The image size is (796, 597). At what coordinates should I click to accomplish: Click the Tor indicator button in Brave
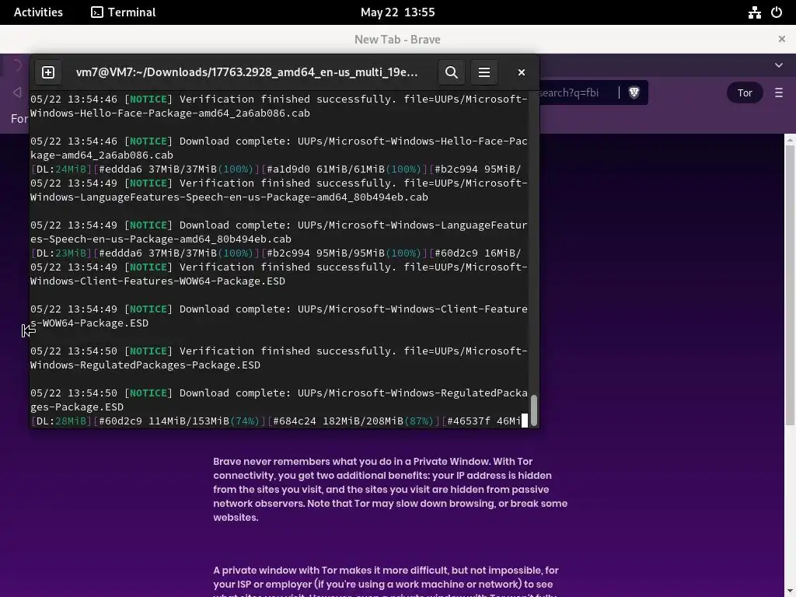tap(745, 93)
